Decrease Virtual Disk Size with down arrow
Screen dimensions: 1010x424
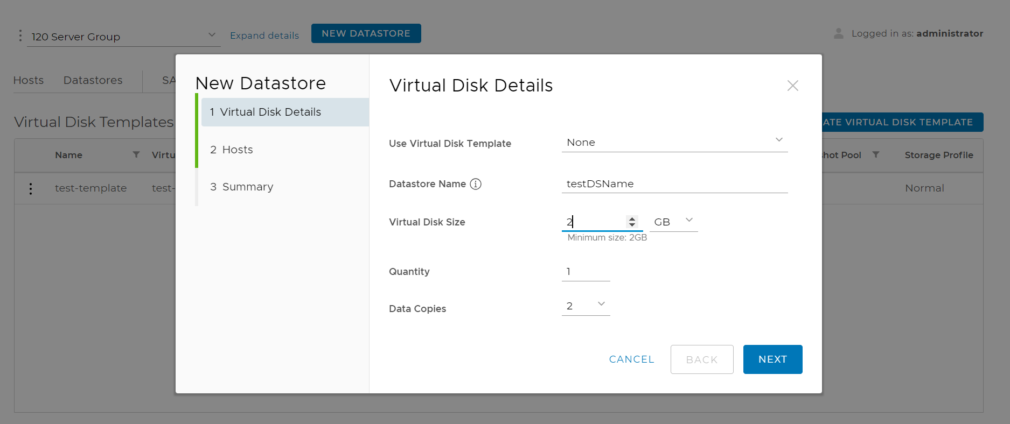tap(632, 224)
